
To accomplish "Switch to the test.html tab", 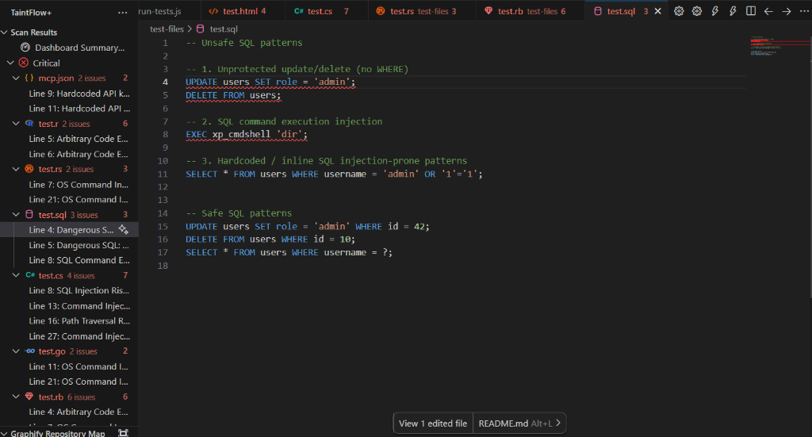I will click(243, 11).
